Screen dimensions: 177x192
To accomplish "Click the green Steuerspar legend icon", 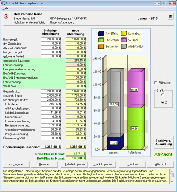I will click(x=101, y=40).
